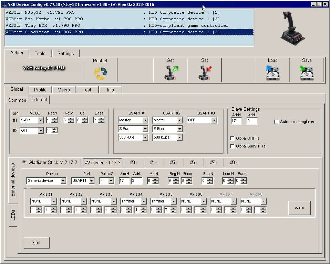Image resolution: width=330 pixels, height=264 pixels.
Task: Open Generic device dropdown
Action: (x=63, y=180)
